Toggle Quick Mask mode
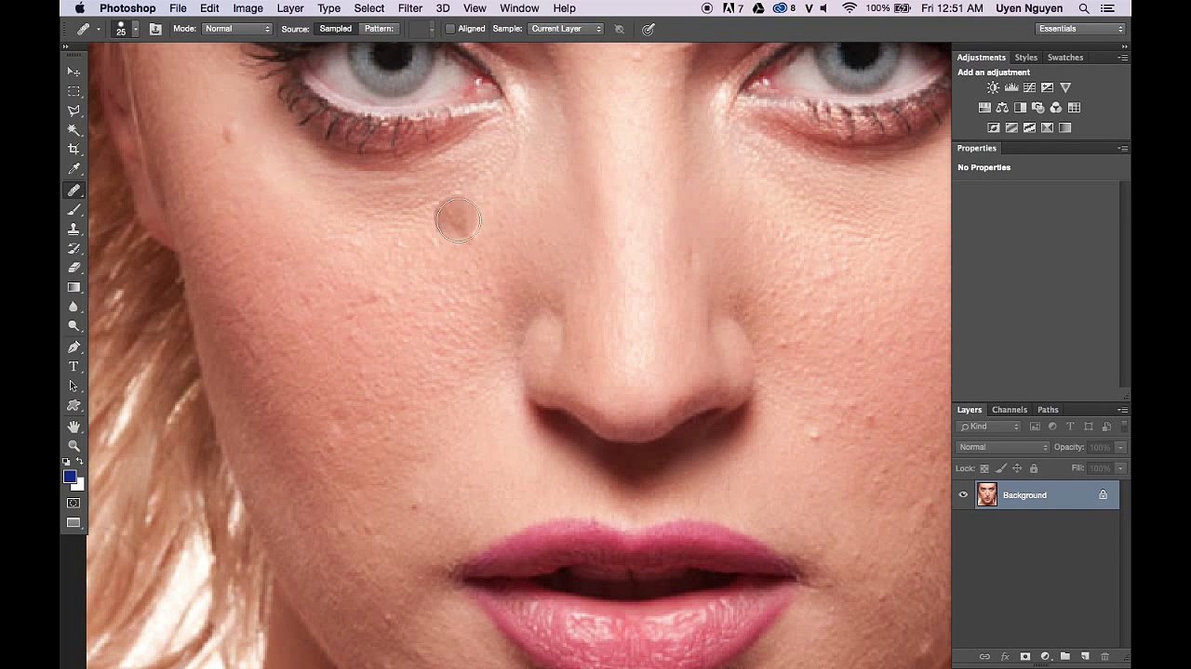Screen dimensions: 1191x669 coord(74,504)
